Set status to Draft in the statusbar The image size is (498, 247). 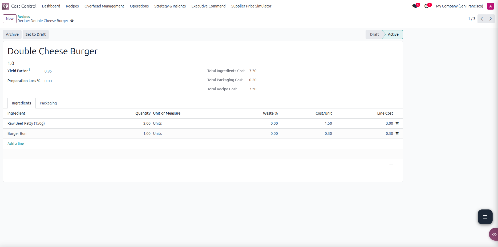tap(374, 34)
